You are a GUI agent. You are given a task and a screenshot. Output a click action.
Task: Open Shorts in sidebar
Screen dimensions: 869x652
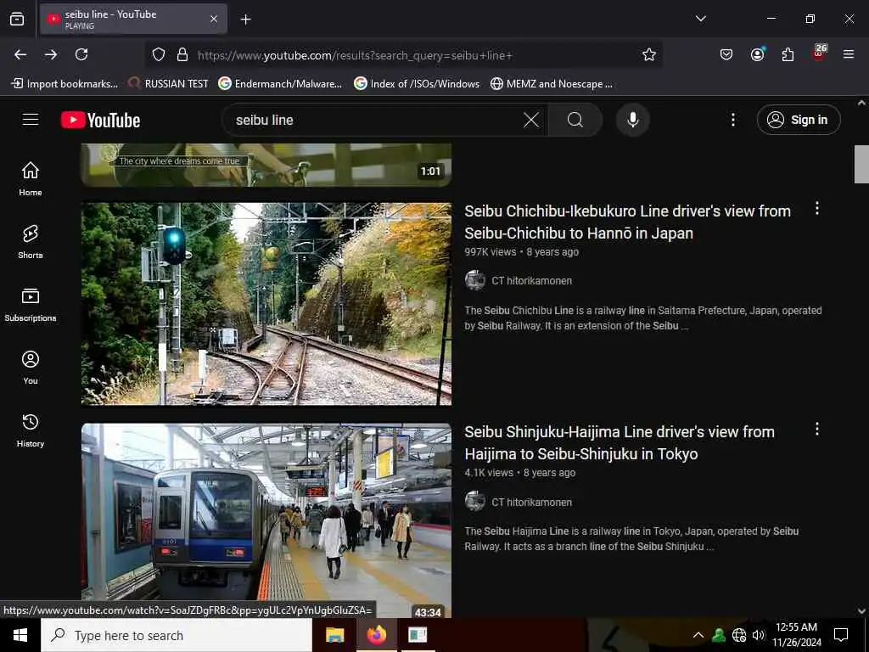tap(31, 242)
